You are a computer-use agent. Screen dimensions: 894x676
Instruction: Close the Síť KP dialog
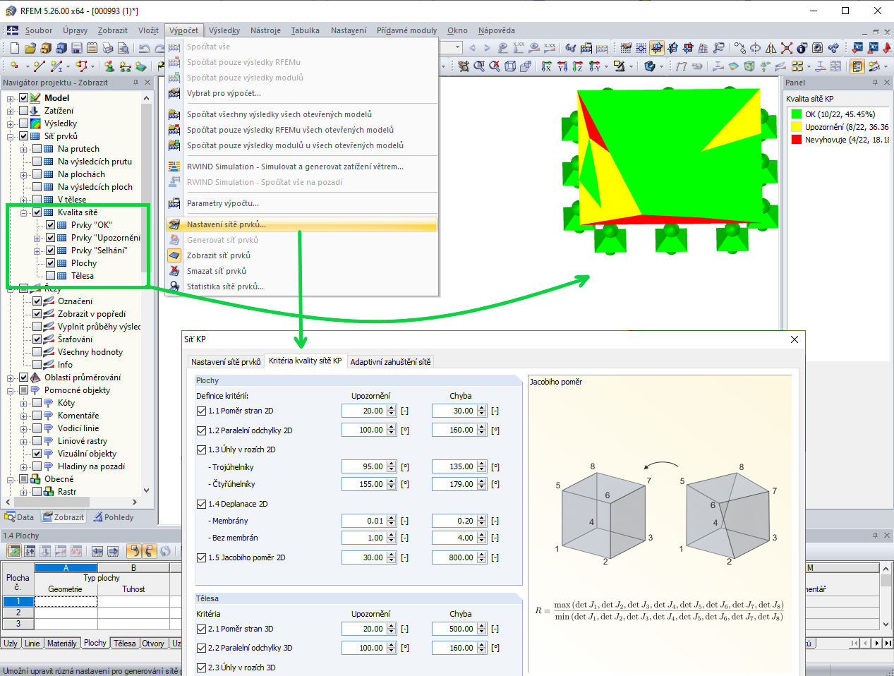(795, 339)
